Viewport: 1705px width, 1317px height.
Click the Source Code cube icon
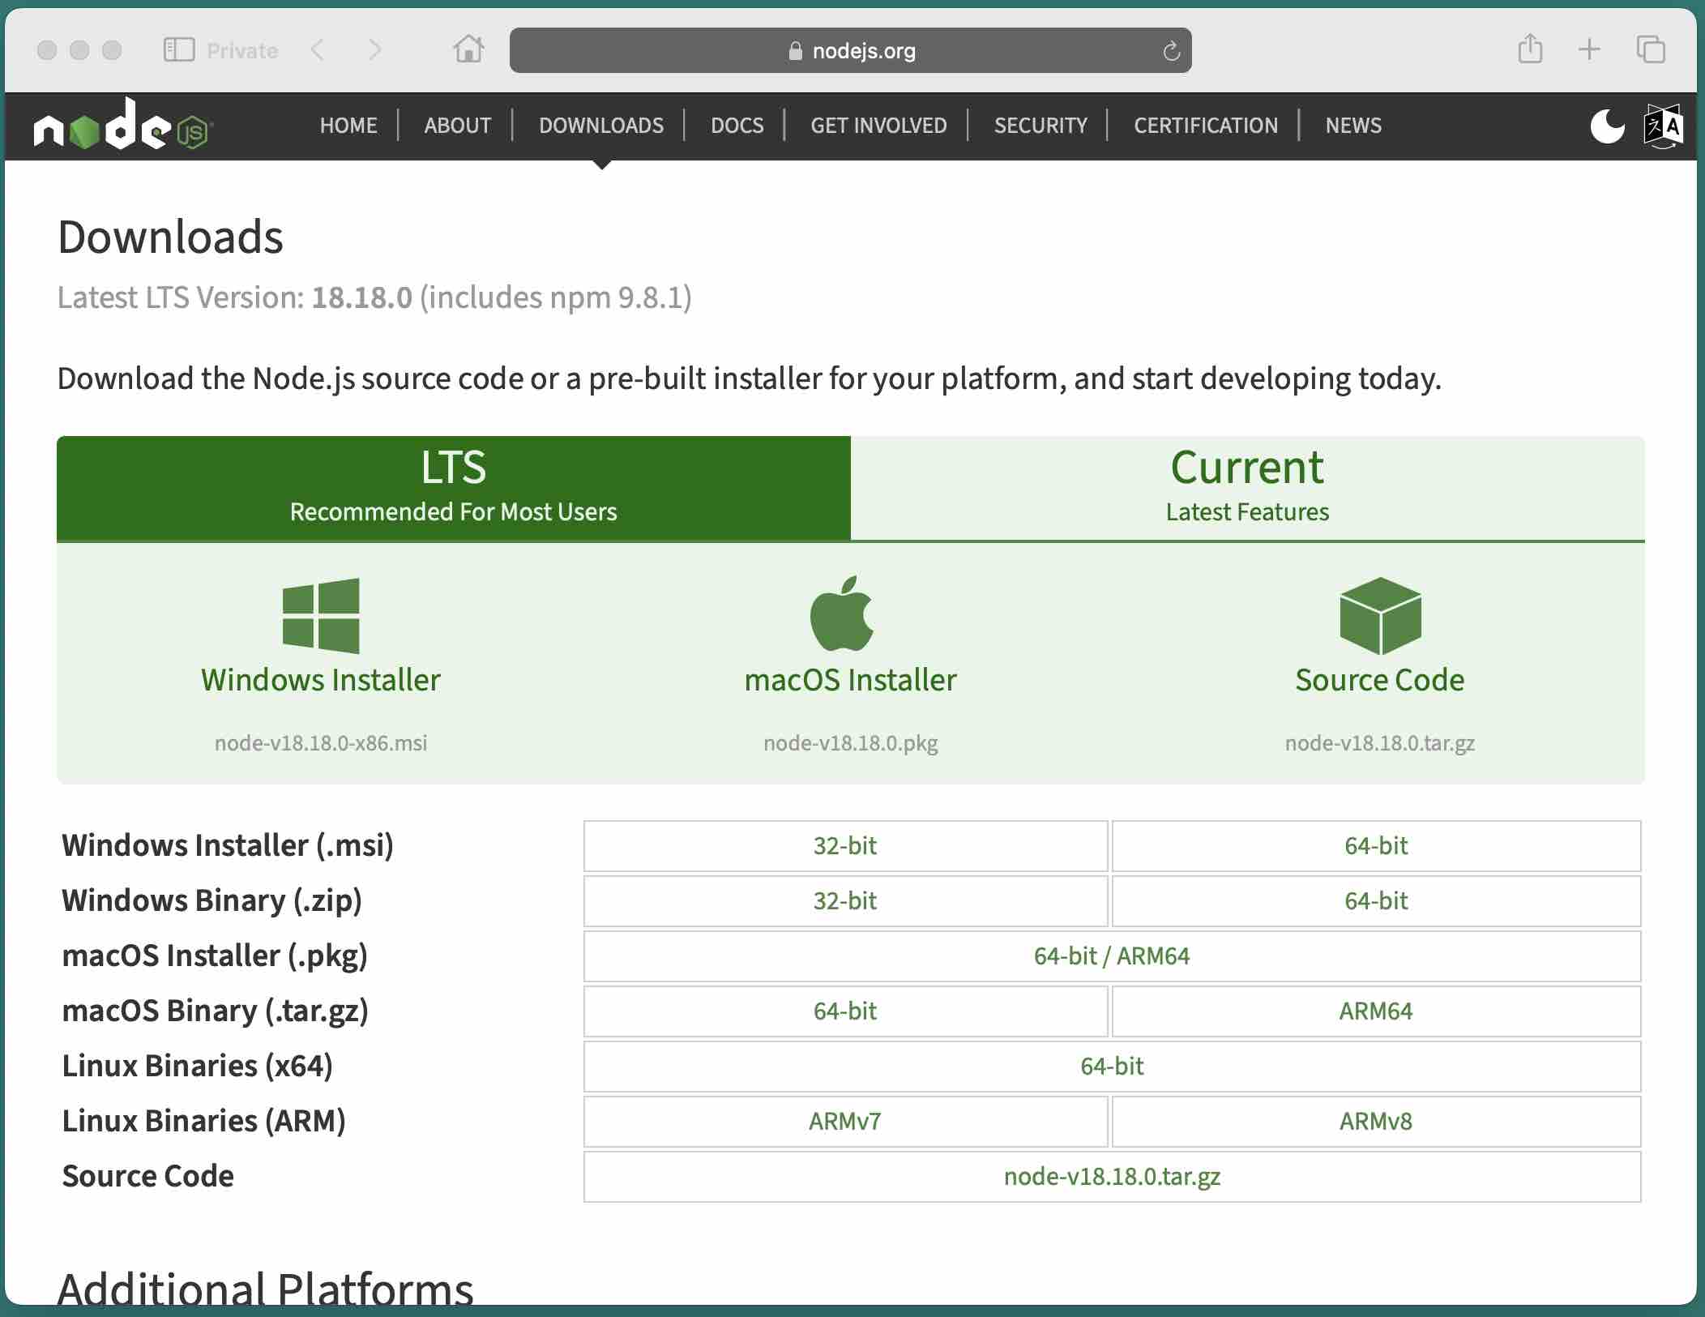pyautogui.click(x=1380, y=616)
